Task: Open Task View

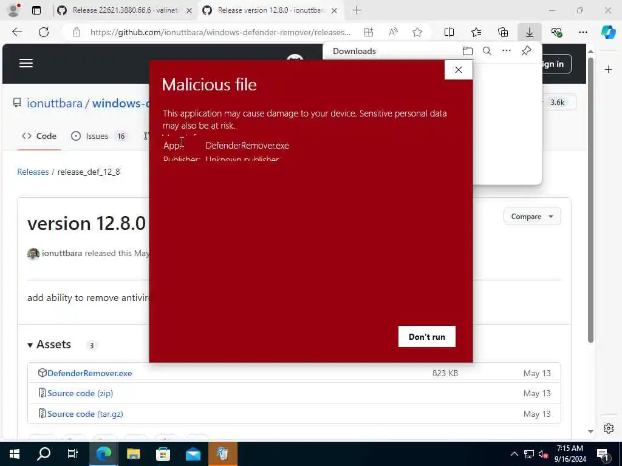Action: (x=73, y=454)
